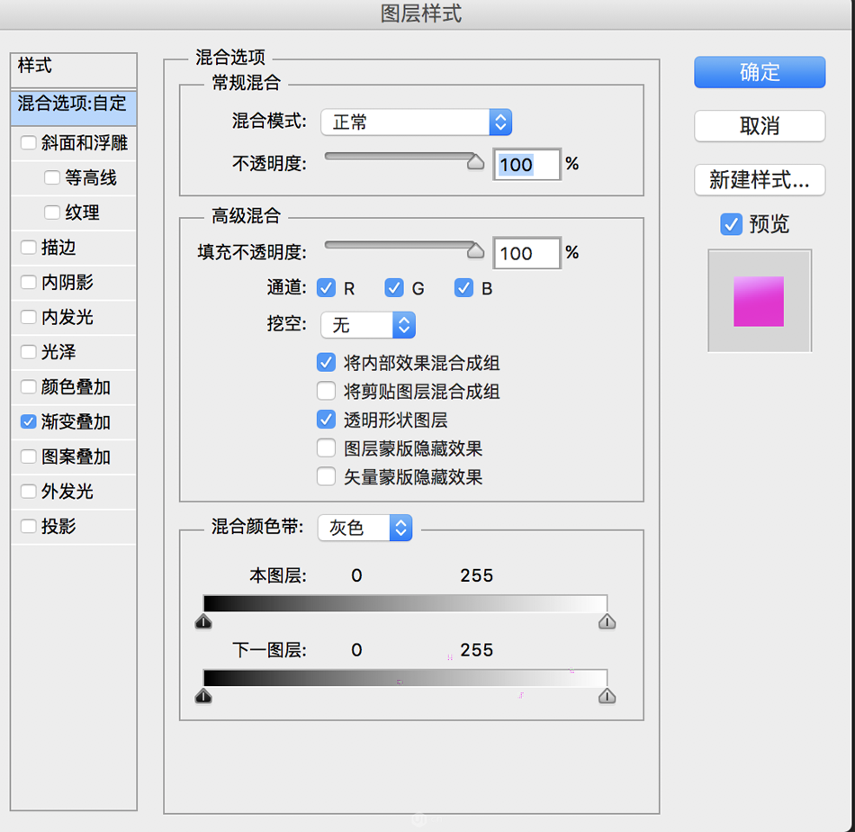Click the 取消 button
Image resolution: width=855 pixels, height=832 pixels.
tap(760, 126)
